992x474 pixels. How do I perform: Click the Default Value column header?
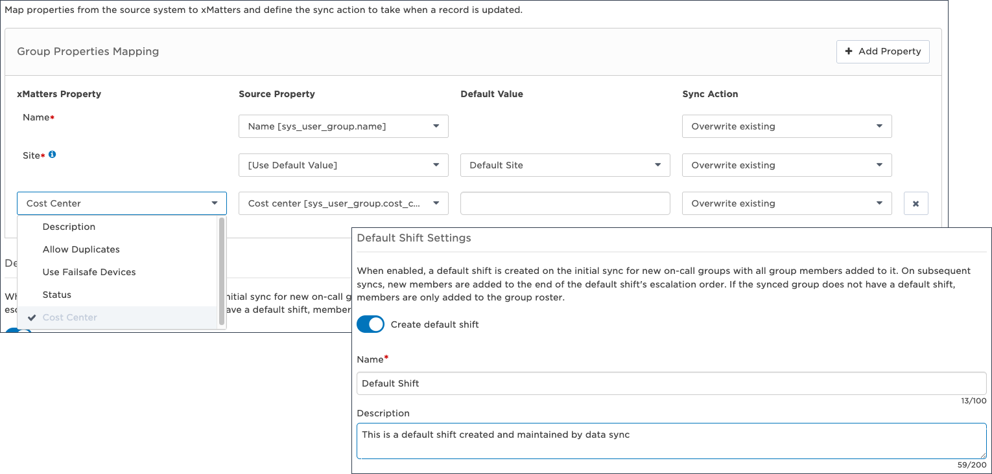[491, 94]
